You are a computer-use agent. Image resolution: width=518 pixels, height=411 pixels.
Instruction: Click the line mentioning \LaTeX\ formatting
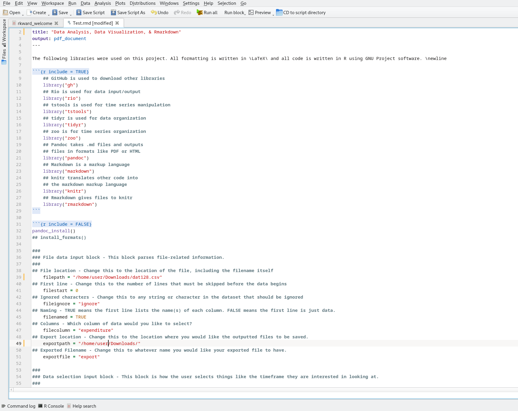coord(239,58)
